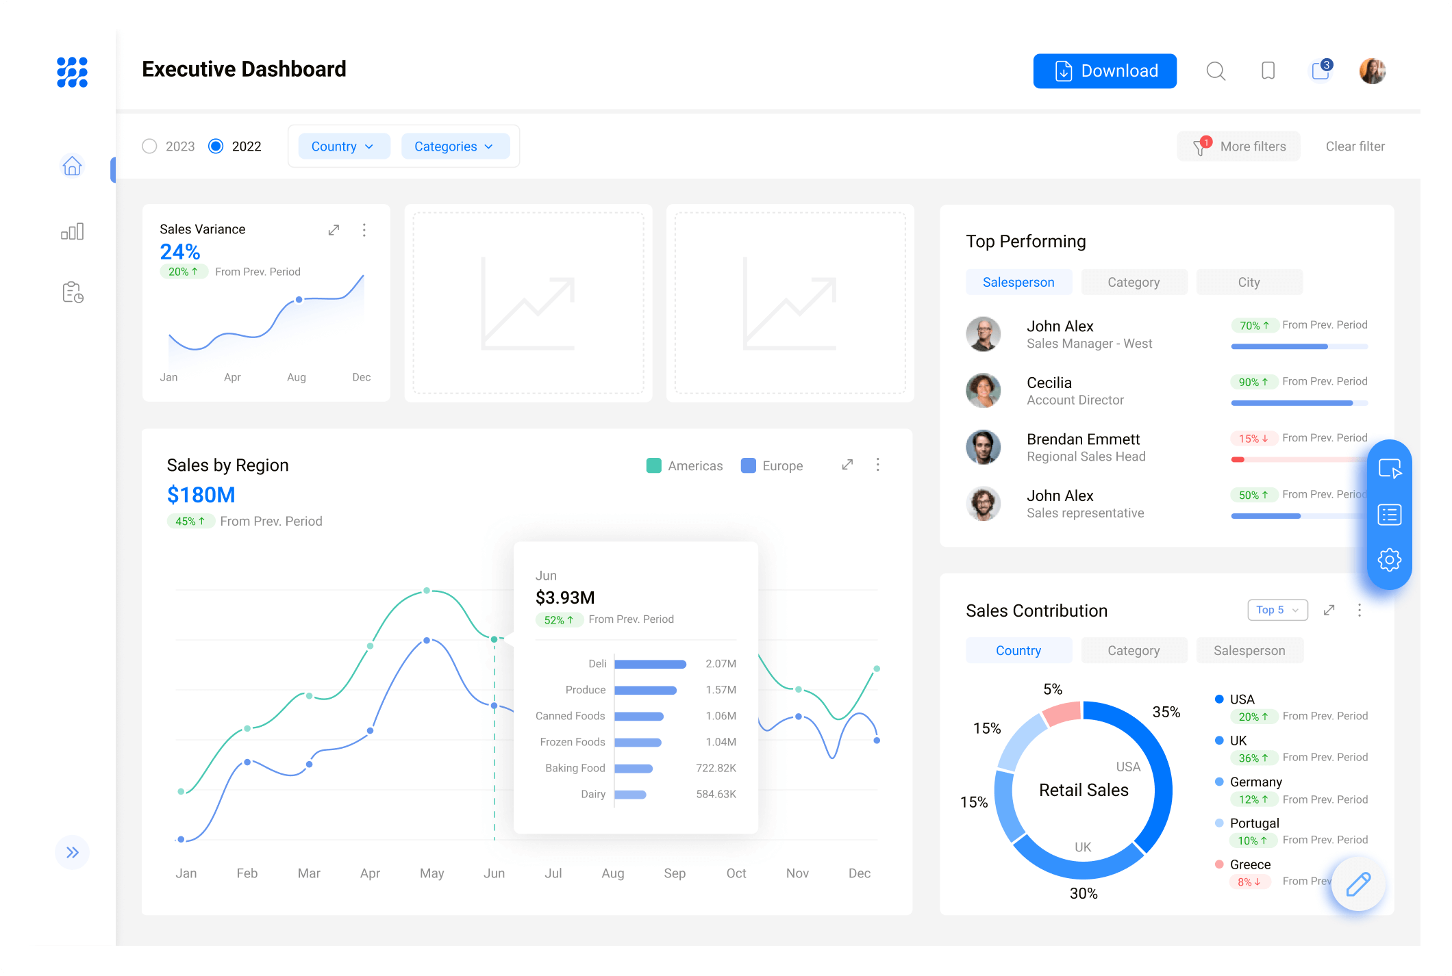Switch to Category tab in Top Performing
The width and height of the screenshot is (1452, 976).
click(1134, 282)
